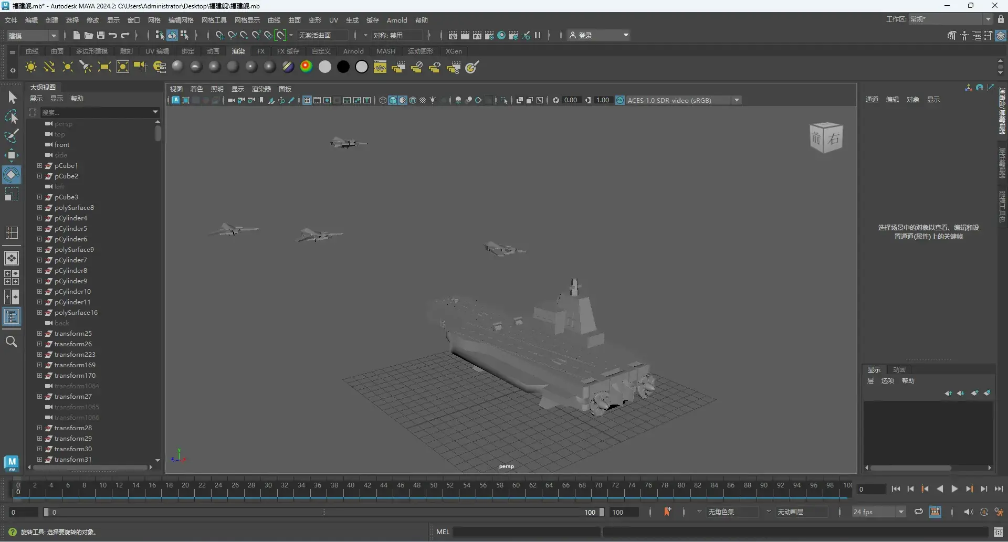This screenshot has width=1008, height=542.
Task: Switch to the 多边形建模 shelf tab
Action: (92, 51)
